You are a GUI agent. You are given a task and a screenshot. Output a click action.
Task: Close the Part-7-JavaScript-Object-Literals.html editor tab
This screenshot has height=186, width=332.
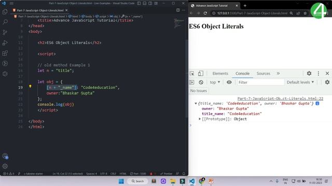coord(66,10)
